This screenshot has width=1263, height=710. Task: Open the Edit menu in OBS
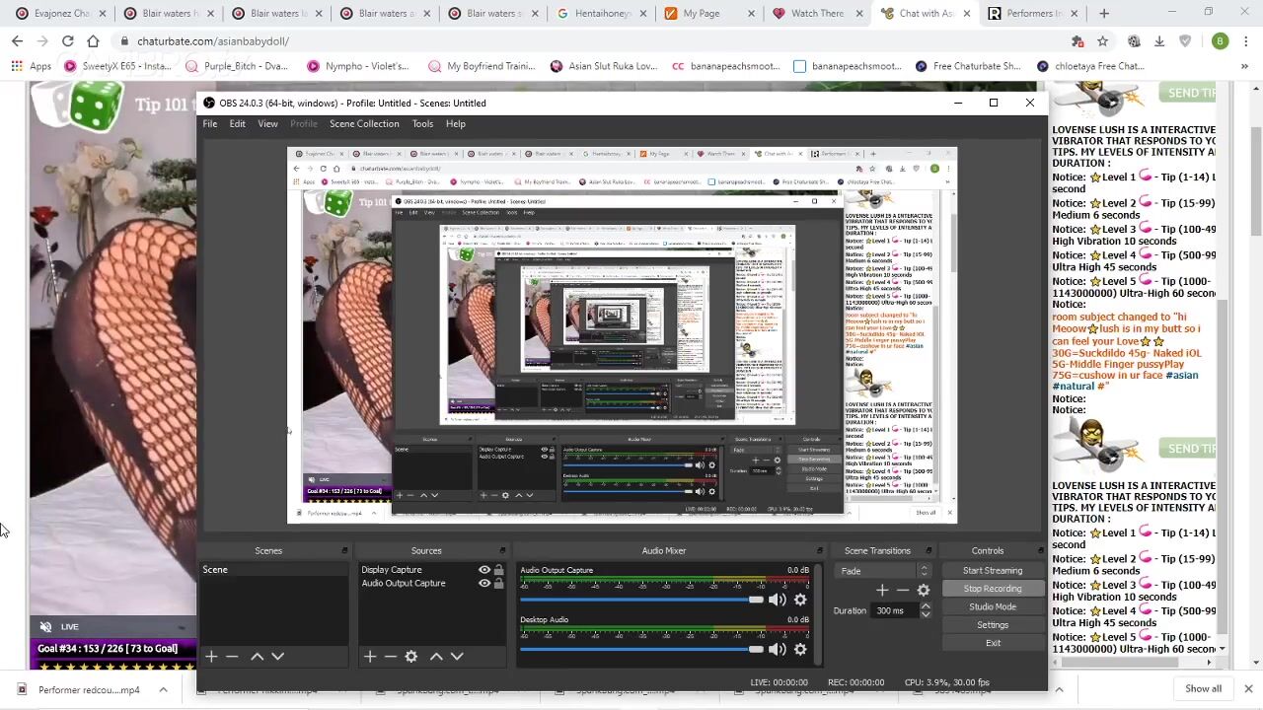coord(238,124)
